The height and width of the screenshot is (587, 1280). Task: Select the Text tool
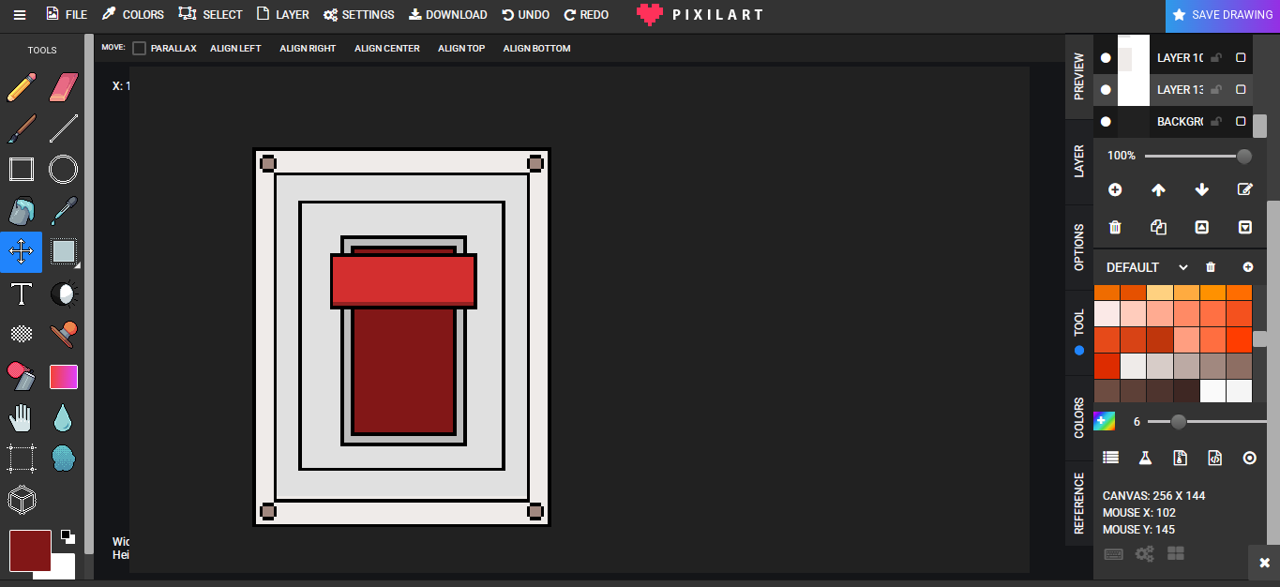pos(22,293)
